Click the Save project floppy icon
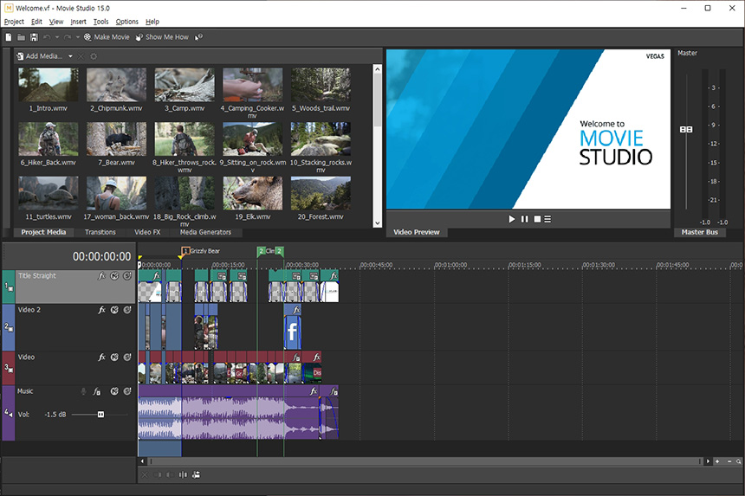The height and width of the screenshot is (496, 745). coord(34,37)
